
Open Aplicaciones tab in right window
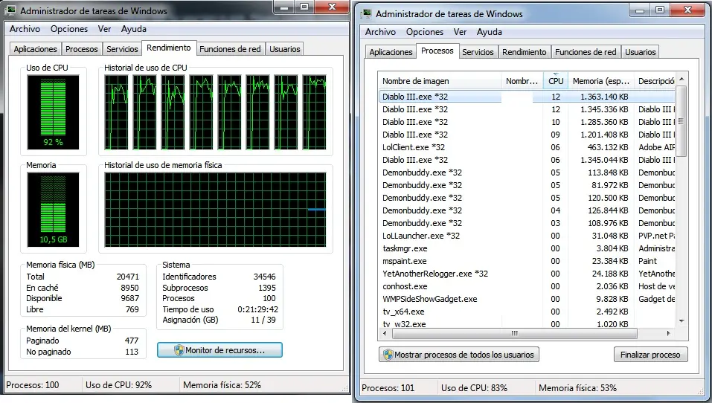click(391, 52)
